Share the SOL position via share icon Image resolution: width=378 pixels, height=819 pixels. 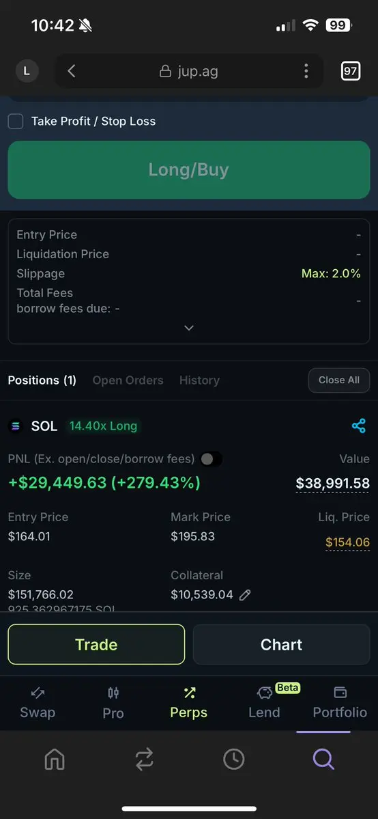click(x=359, y=426)
